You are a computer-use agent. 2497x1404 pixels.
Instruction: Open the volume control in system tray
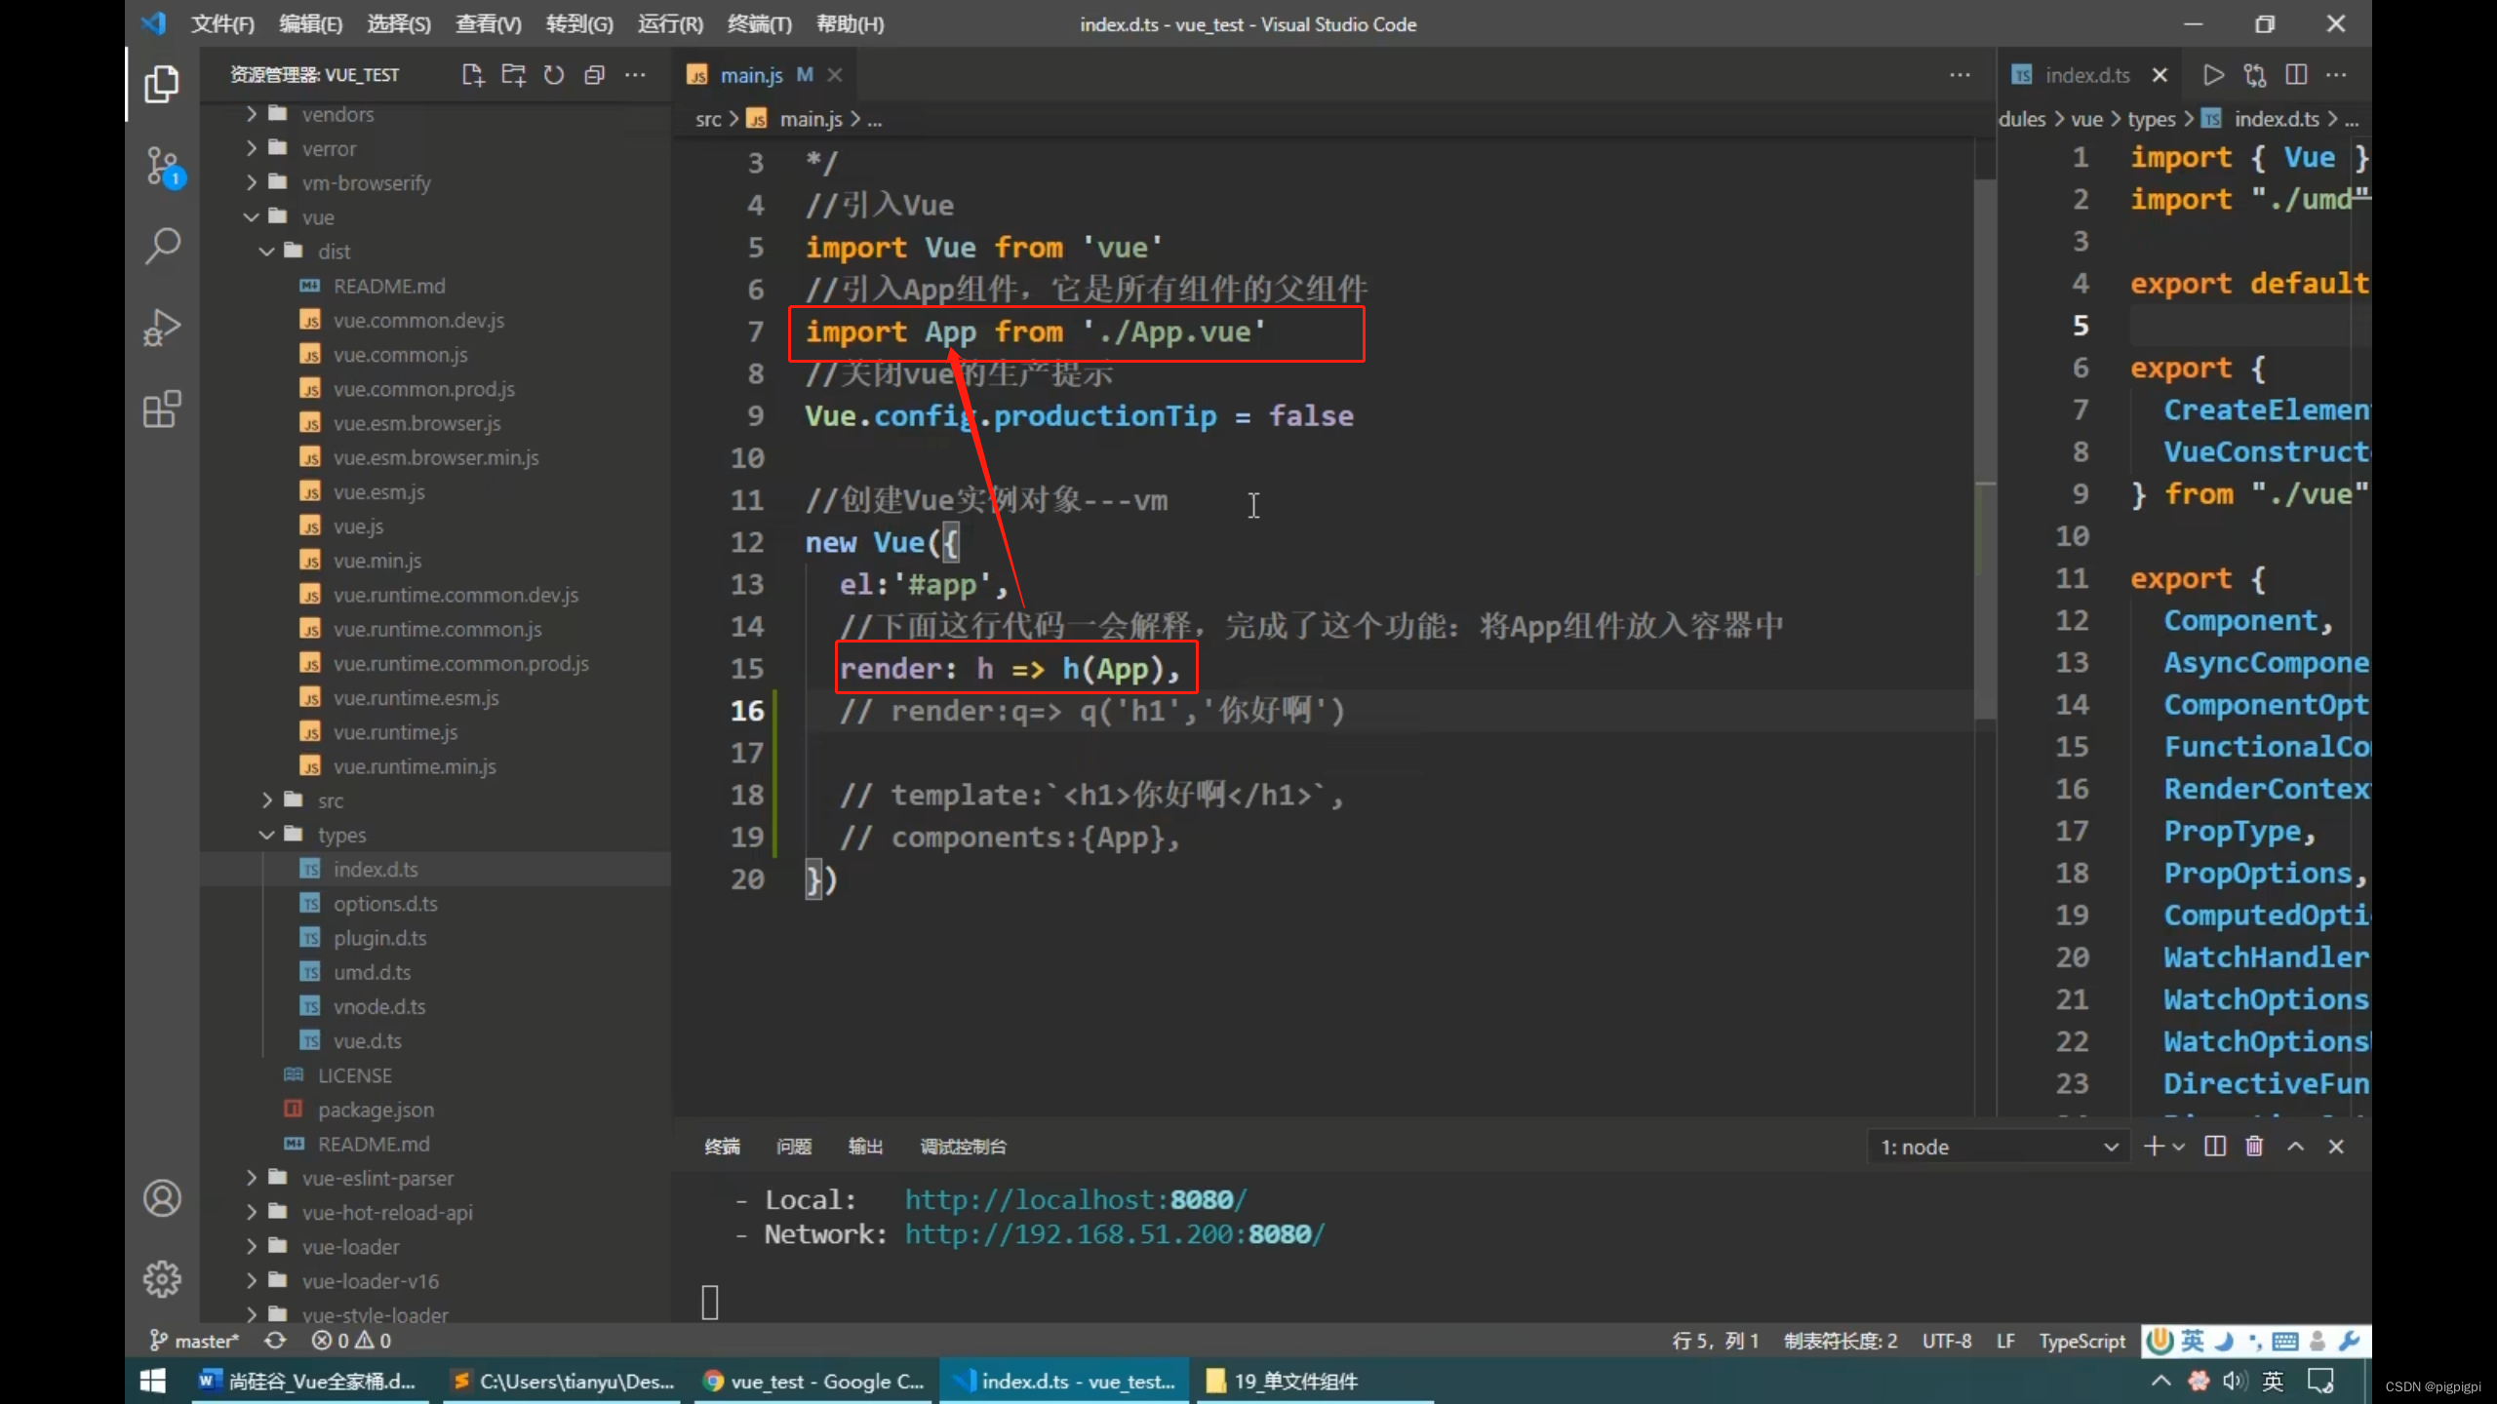2235,1381
